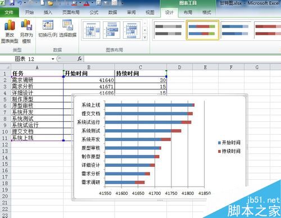Open the Formulas (公式) tab
The width and height of the screenshot is (281, 218).
pos(94,12)
